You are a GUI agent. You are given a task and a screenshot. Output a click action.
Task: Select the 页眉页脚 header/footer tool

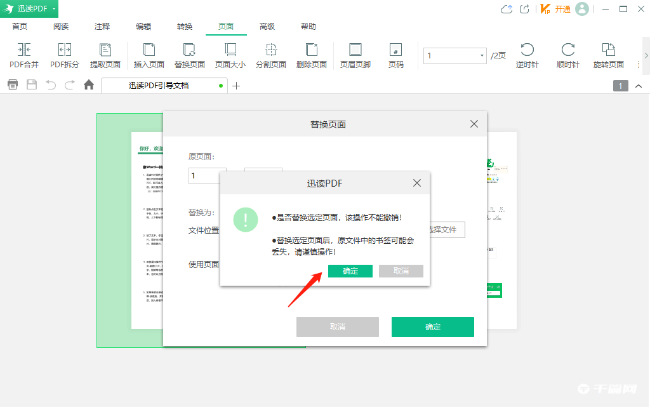[354, 55]
